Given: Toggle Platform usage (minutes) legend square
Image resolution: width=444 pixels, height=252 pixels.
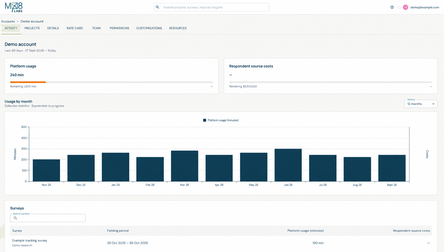Looking at the screenshot, I should tap(205, 120).
